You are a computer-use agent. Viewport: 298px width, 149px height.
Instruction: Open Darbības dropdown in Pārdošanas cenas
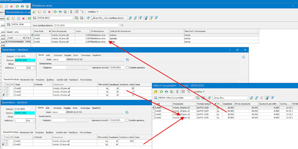[x=93, y=12]
